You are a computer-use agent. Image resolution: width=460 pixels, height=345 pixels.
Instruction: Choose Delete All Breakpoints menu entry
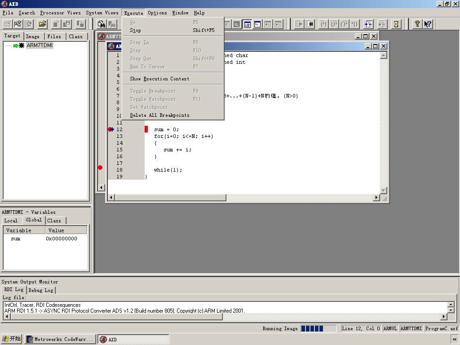(173, 115)
